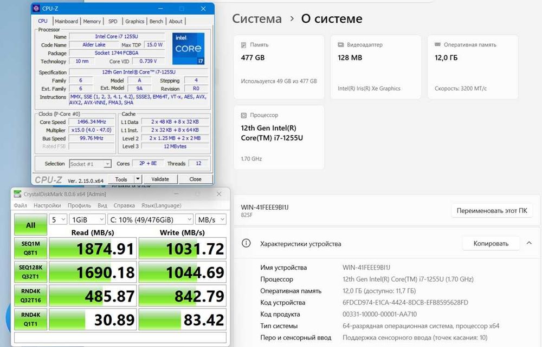
Task: Switch to the About tab in CPU-Z
Action: 176,22
